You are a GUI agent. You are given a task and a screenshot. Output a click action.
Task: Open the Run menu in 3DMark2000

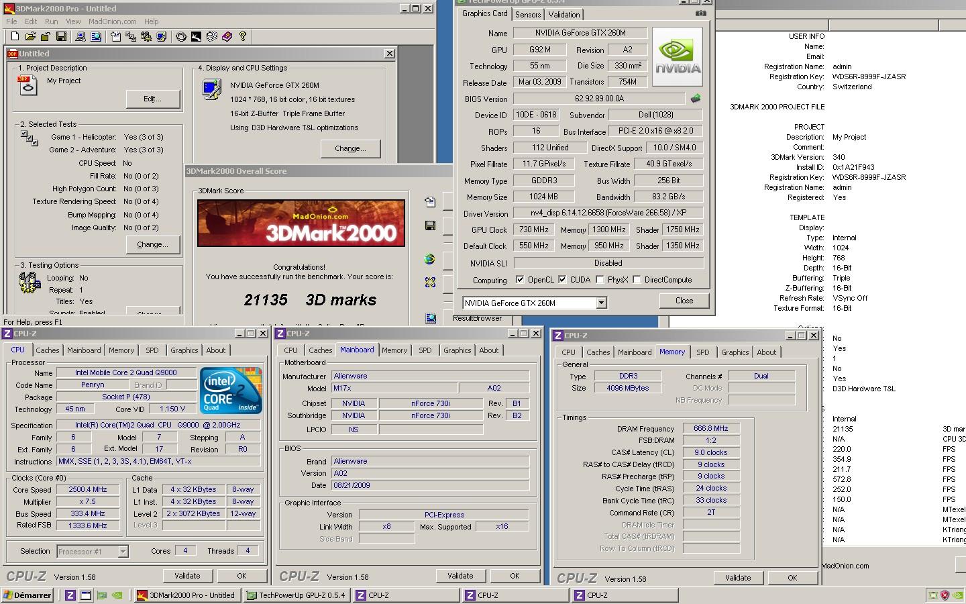(51, 21)
